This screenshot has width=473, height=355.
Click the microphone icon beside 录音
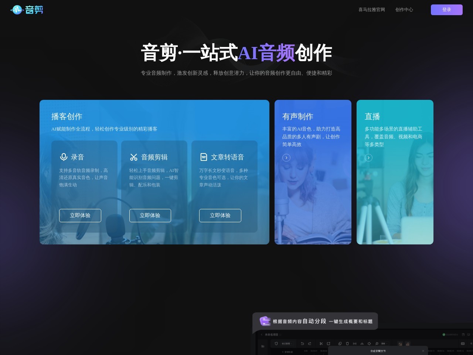point(64,157)
